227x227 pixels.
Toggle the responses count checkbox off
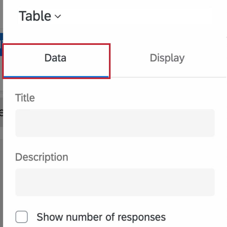[x=21, y=217]
